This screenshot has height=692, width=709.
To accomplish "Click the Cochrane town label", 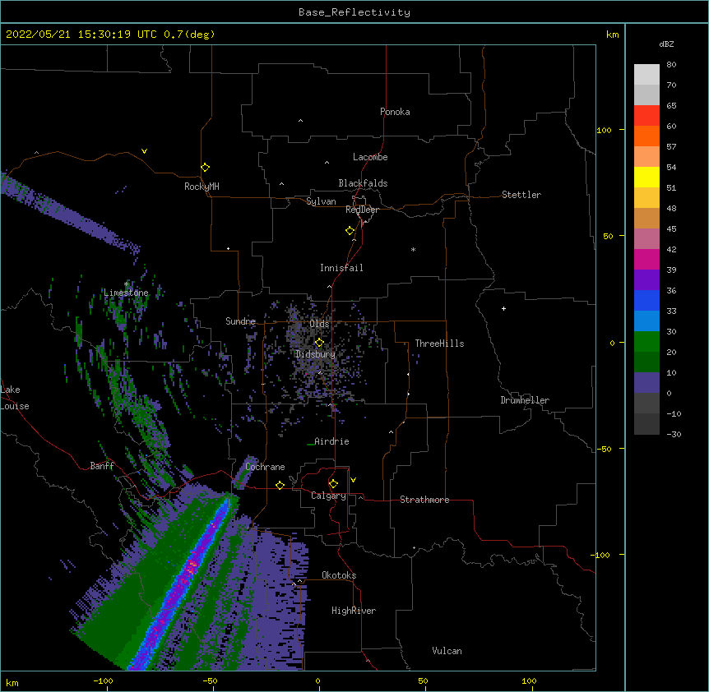I will (x=265, y=467).
